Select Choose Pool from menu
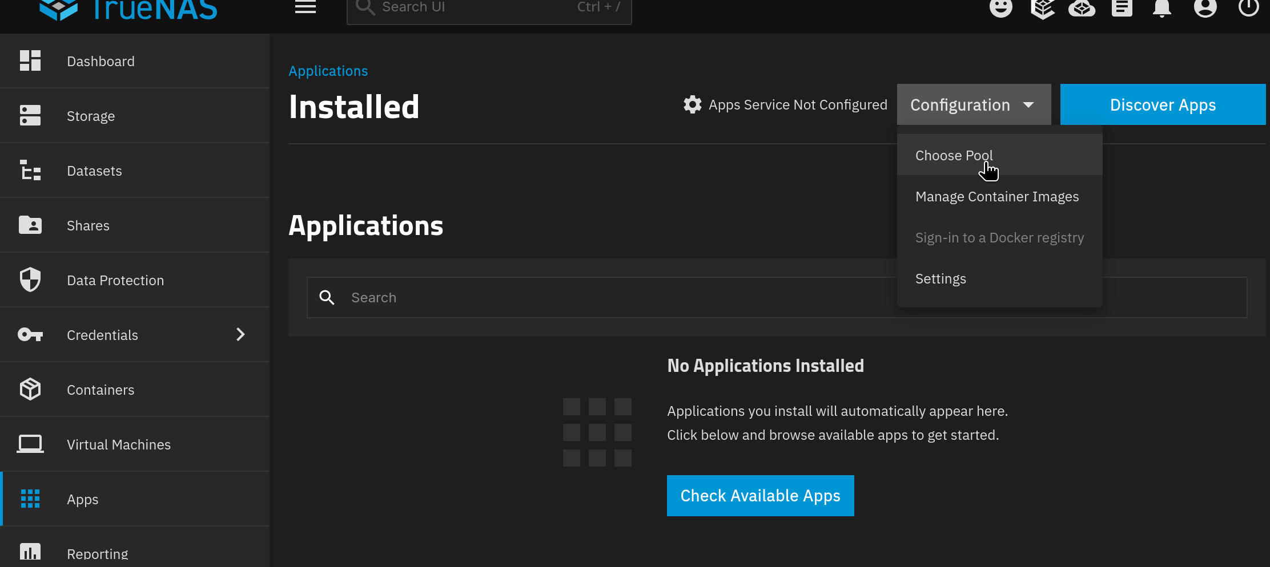1270x567 pixels. [x=1000, y=155]
